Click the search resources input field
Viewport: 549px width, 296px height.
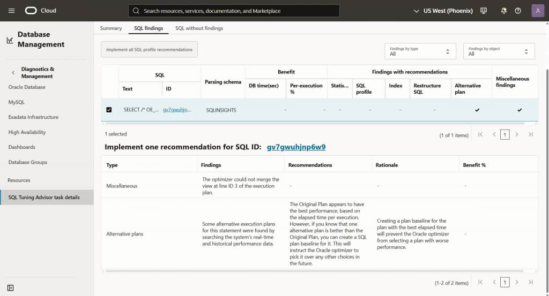point(234,11)
